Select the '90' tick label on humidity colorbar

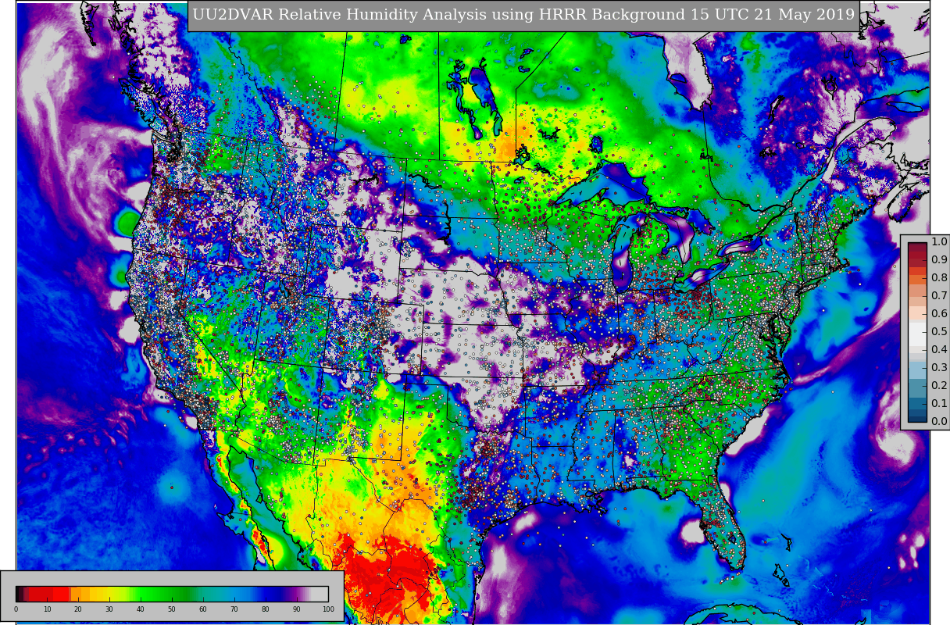(x=297, y=609)
